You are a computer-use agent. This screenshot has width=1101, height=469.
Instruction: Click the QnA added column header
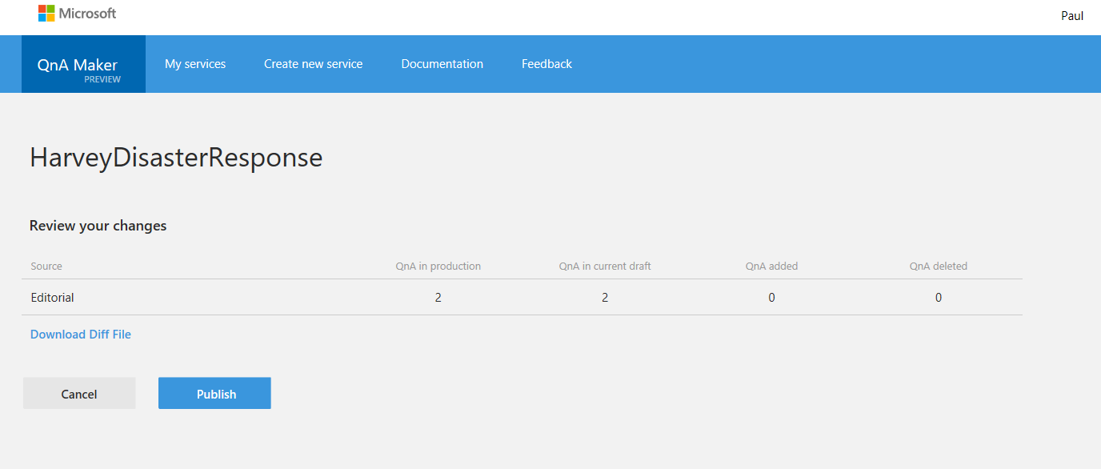pyautogui.click(x=771, y=267)
